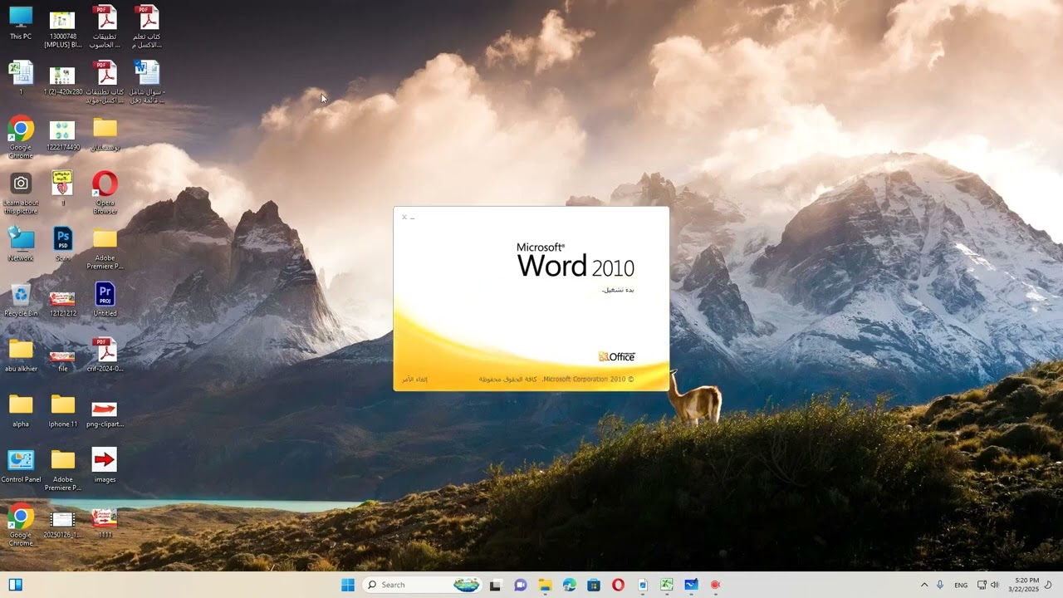This screenshot has width=1063, height=598.
Task: Click the microphone icon in system tray
Action: pos(940,585)
